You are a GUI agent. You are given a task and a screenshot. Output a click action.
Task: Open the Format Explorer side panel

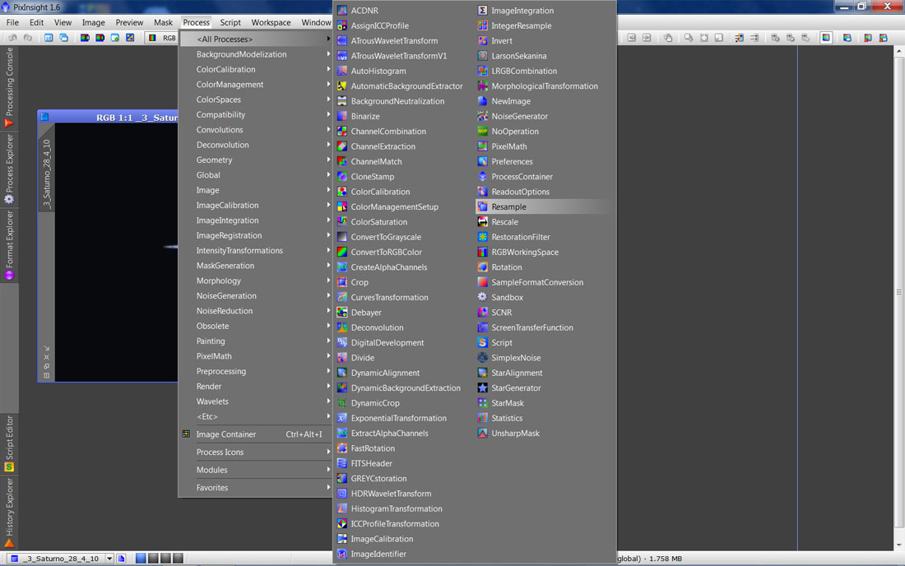pos(9,245)
